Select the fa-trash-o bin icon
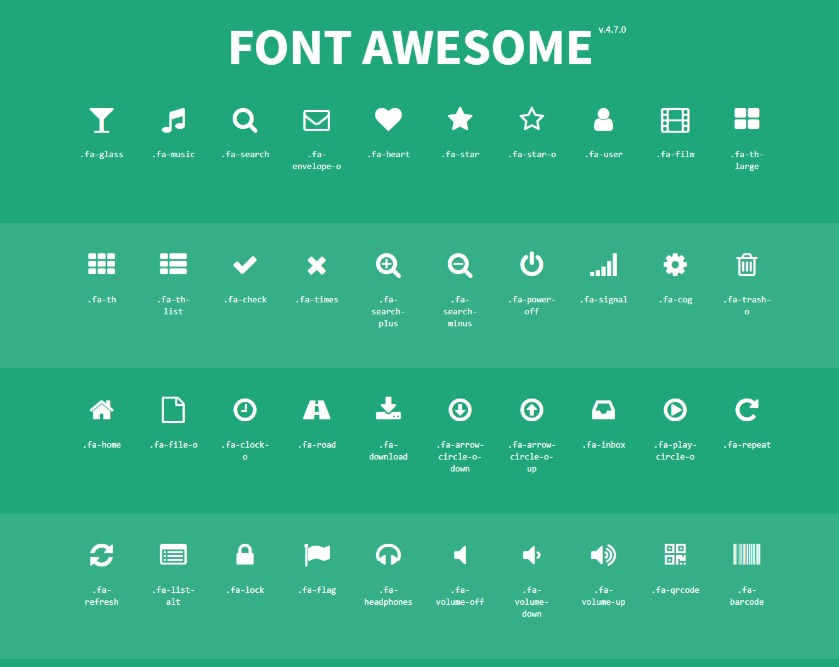The image size is (839, 667). point(747,265)
